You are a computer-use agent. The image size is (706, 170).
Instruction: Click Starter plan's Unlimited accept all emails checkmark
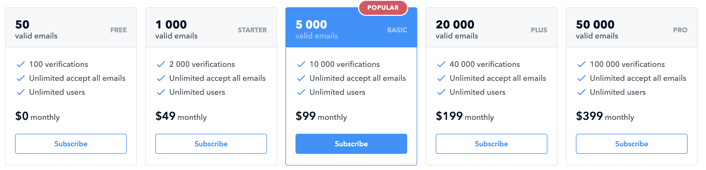(x=161, y=78)
